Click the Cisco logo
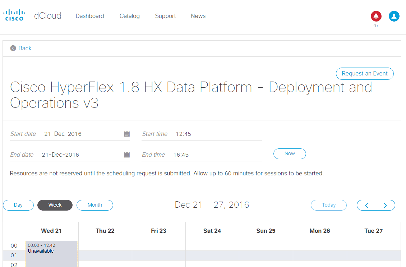406x267 pixels. [x=14, y=15]
